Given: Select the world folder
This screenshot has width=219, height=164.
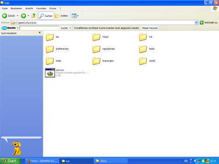Looking at the screenshot, I should pos(147,61).
